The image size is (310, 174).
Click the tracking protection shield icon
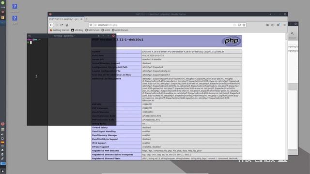91,25
